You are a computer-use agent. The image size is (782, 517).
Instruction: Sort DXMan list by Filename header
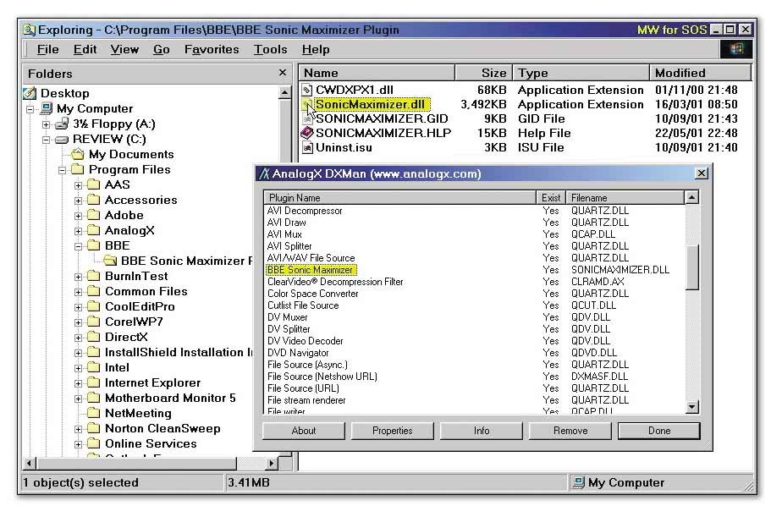point(625,198)
